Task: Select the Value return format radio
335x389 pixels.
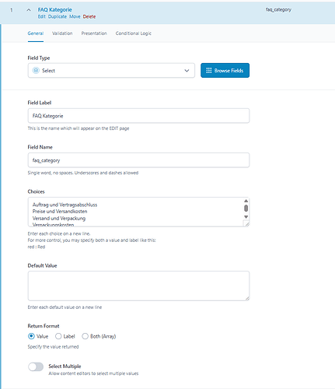Action: pos(31,336)
